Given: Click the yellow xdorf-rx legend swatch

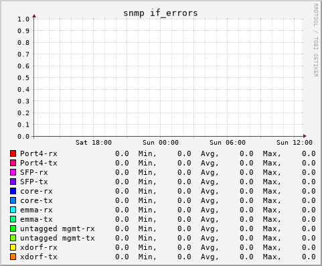Looking at the screenshot, I should (x=13, y=247).
